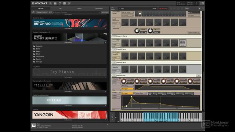Open the library filter dropdown field

pos(76,12)
